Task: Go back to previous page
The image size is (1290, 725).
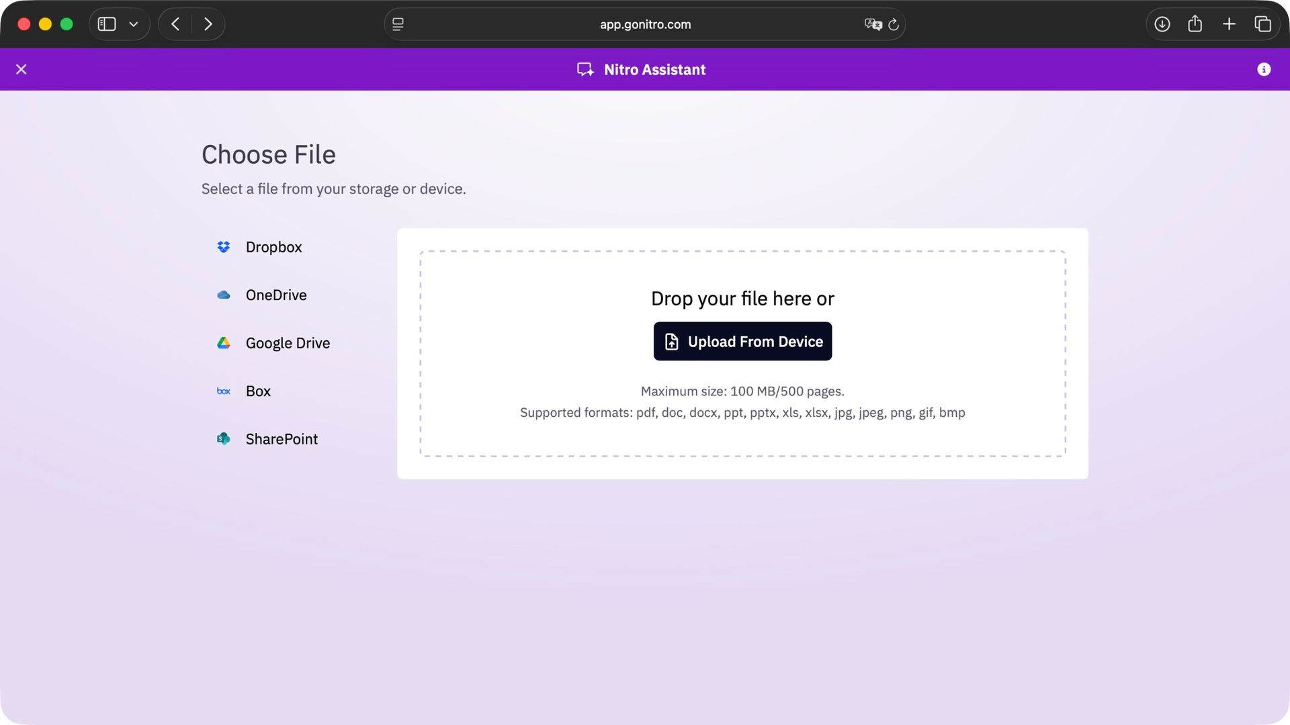Action: (x=175, y=24)
